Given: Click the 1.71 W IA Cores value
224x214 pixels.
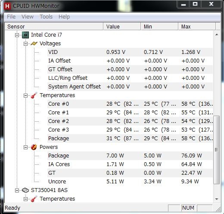Looking at the screenshot, I should click(115, 164).
